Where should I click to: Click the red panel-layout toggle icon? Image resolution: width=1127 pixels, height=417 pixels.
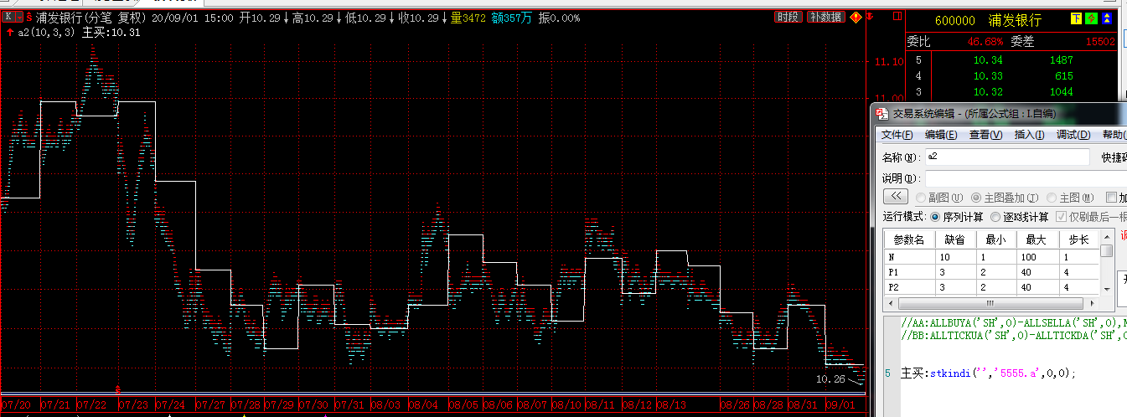(x=898, y=18)
